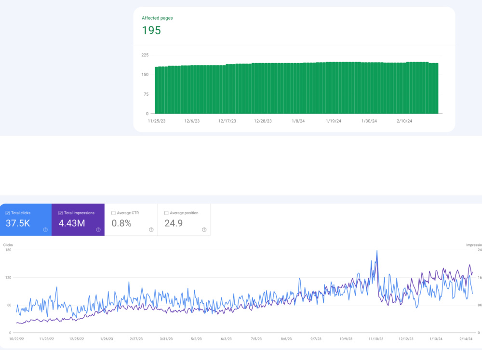Open help icon on Average position card
The height and width of the screenshot is (361, 482).
pos(204,230)
